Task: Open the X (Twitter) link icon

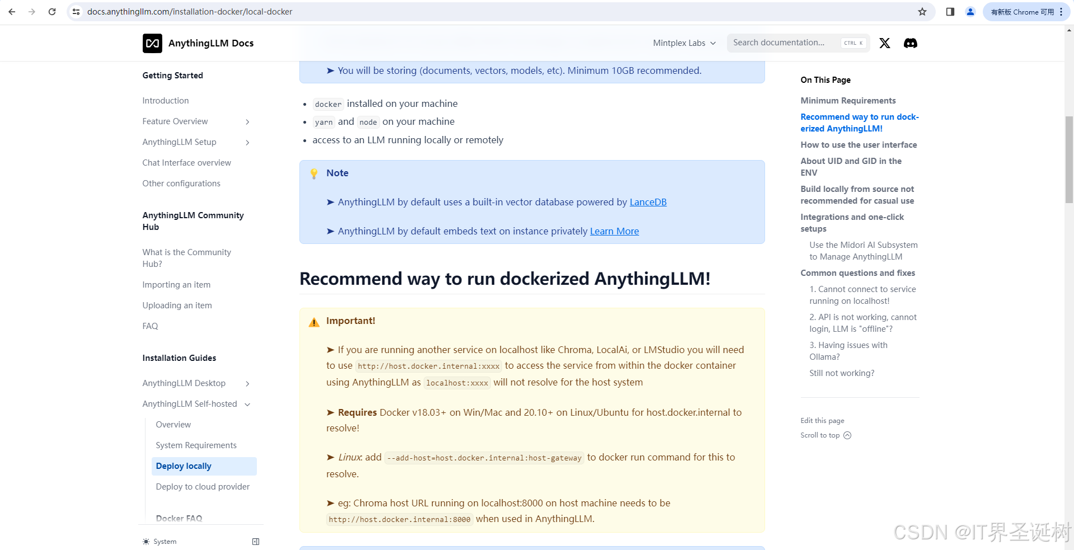Action: click(885, 43)
